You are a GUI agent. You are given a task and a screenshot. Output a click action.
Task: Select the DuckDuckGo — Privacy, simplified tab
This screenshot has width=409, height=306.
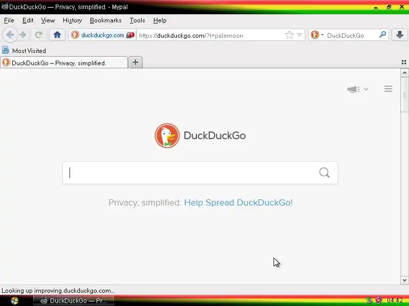tap(64, 63)
